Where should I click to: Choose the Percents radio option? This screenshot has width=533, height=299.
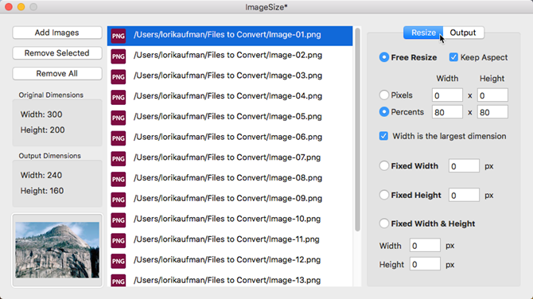383,112
